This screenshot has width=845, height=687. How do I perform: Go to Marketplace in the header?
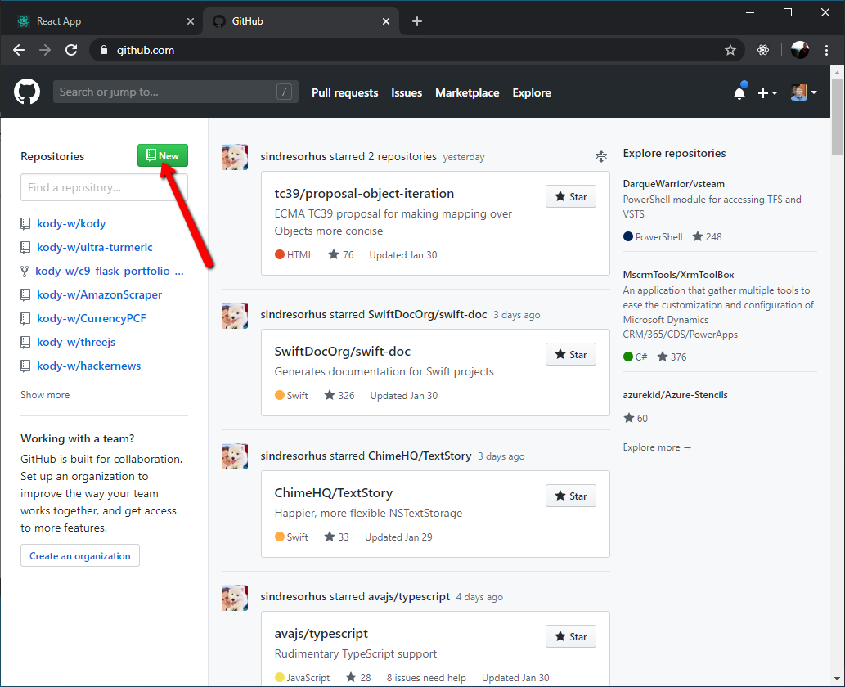(x=467, y=92)
